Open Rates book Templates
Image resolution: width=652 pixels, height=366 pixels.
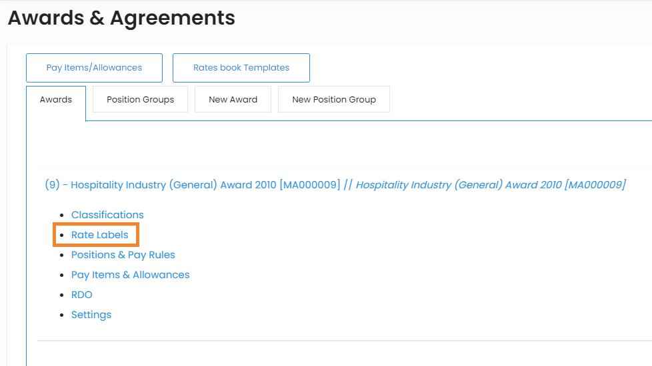241,68
